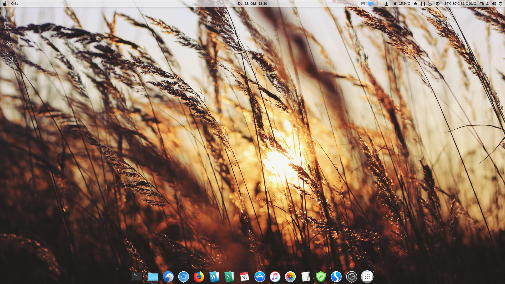This screenshot has width=505, height=284.
Task: Show the applications grid launcher
Action: (x=367, y=277)
